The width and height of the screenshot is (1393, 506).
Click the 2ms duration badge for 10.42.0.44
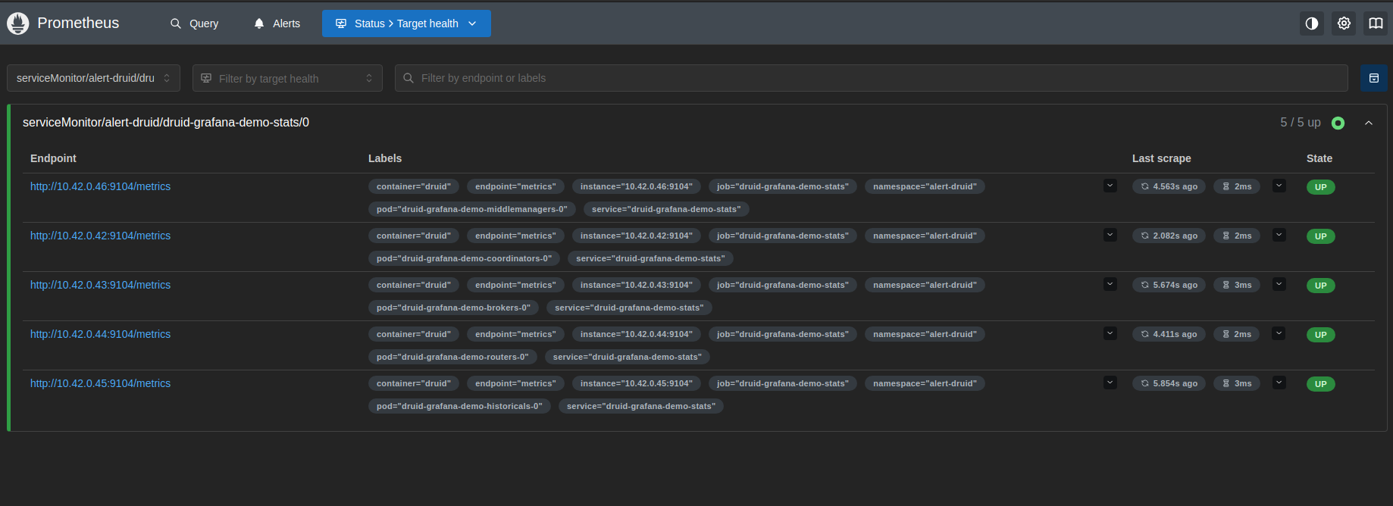1237,334
